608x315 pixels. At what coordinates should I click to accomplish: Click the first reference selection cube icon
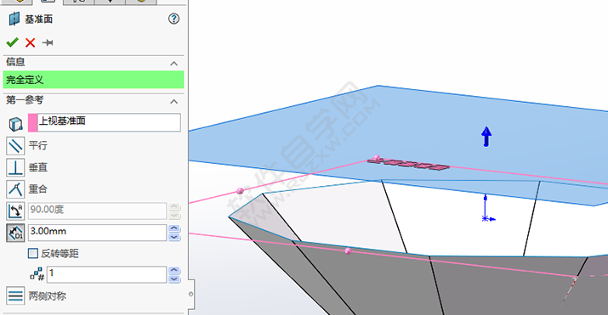coord(15,124)
